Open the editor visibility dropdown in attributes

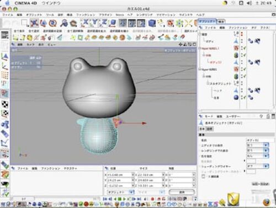258,145
